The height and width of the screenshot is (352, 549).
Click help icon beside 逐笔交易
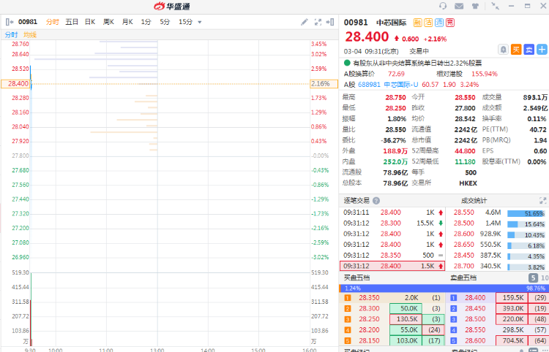coord(376,200)
